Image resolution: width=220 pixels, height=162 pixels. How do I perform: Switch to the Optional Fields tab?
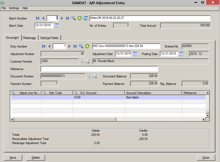(x=49, y=38)
